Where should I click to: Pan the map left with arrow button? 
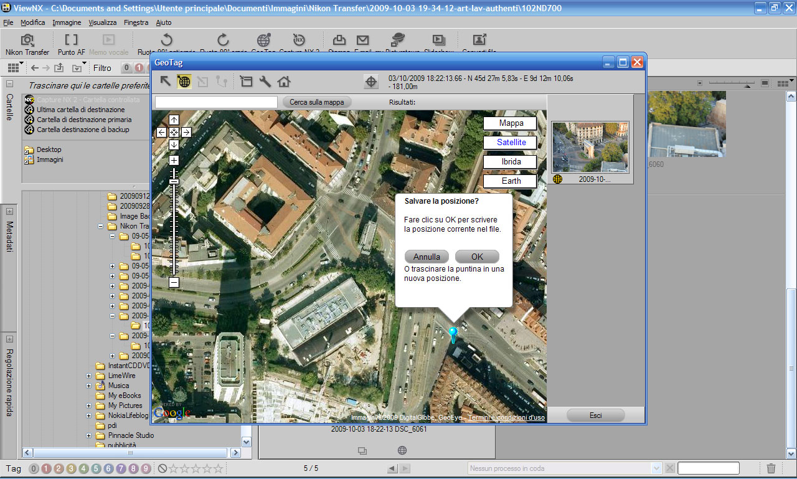coord(161,132)
